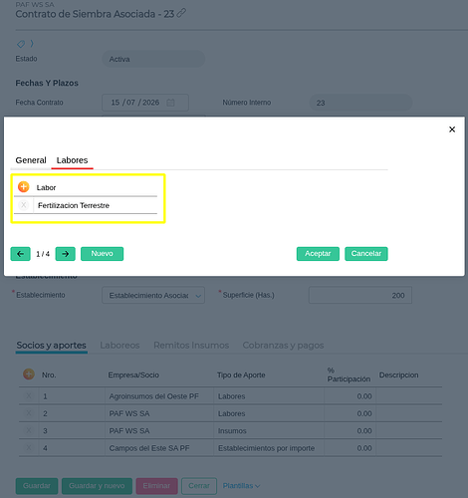Expand the Establecimiento dropdown
Viewport: 468px width, 498px height.
tap(153, 295)
